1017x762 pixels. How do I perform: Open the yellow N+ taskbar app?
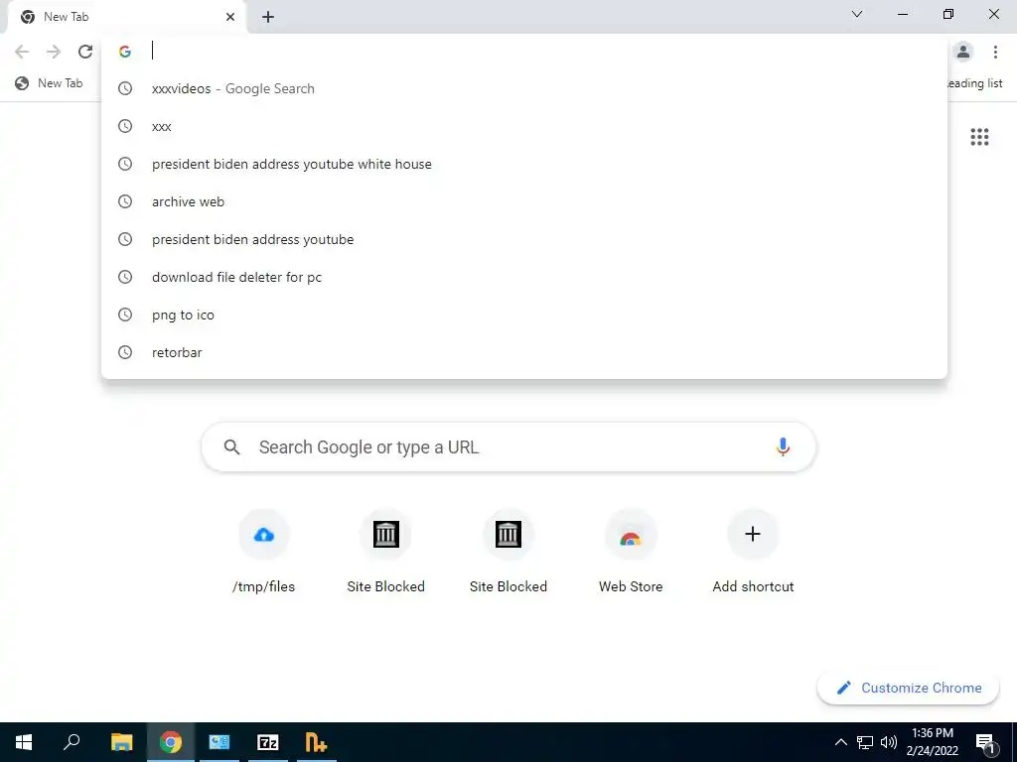317,742
